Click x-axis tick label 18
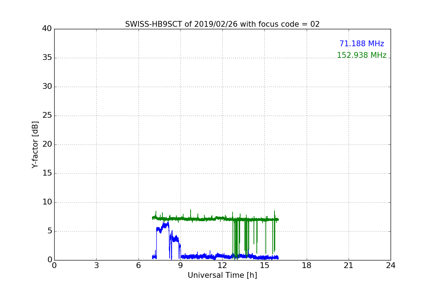This screenshot has height=289, width=434. tap(307, 266)
